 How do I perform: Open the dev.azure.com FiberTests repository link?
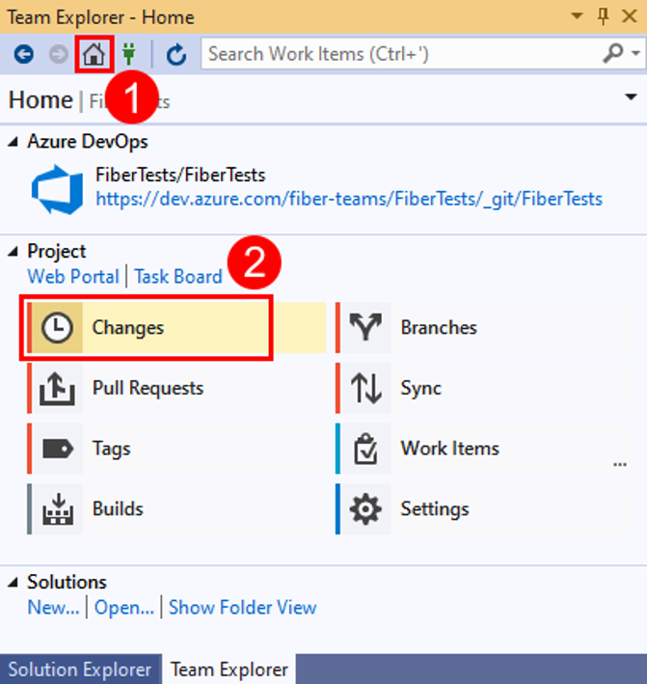(349, 199)
